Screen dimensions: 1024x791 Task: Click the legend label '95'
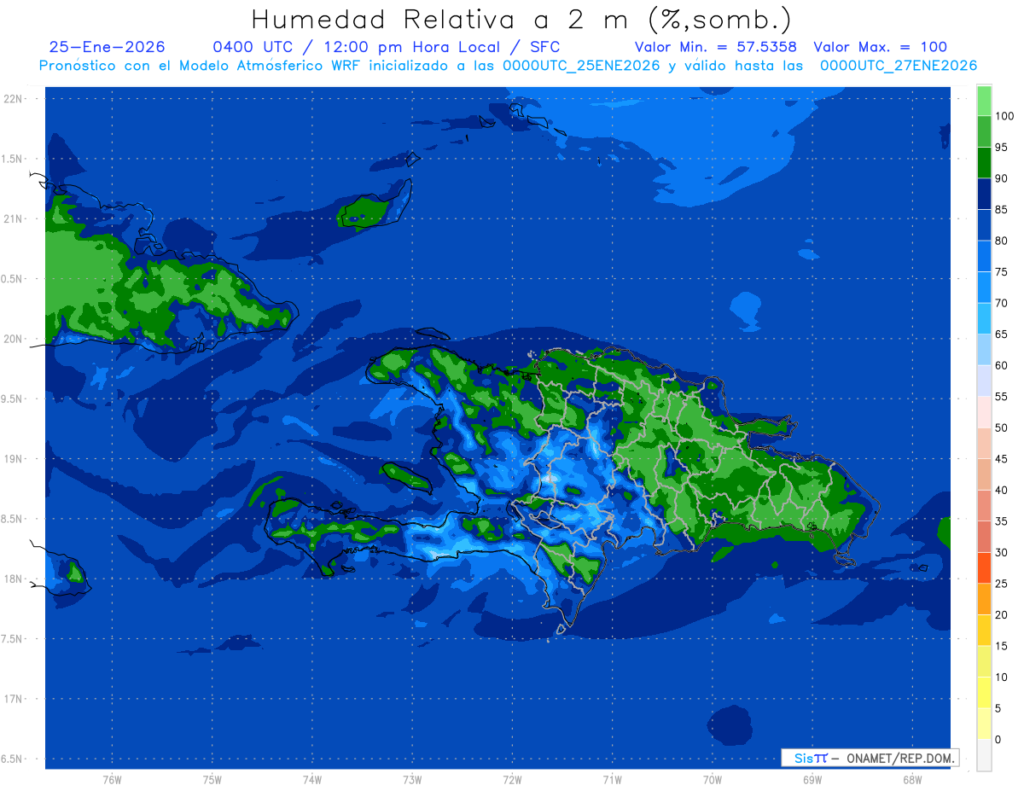pyautogui.click(x=1001, y=148)
